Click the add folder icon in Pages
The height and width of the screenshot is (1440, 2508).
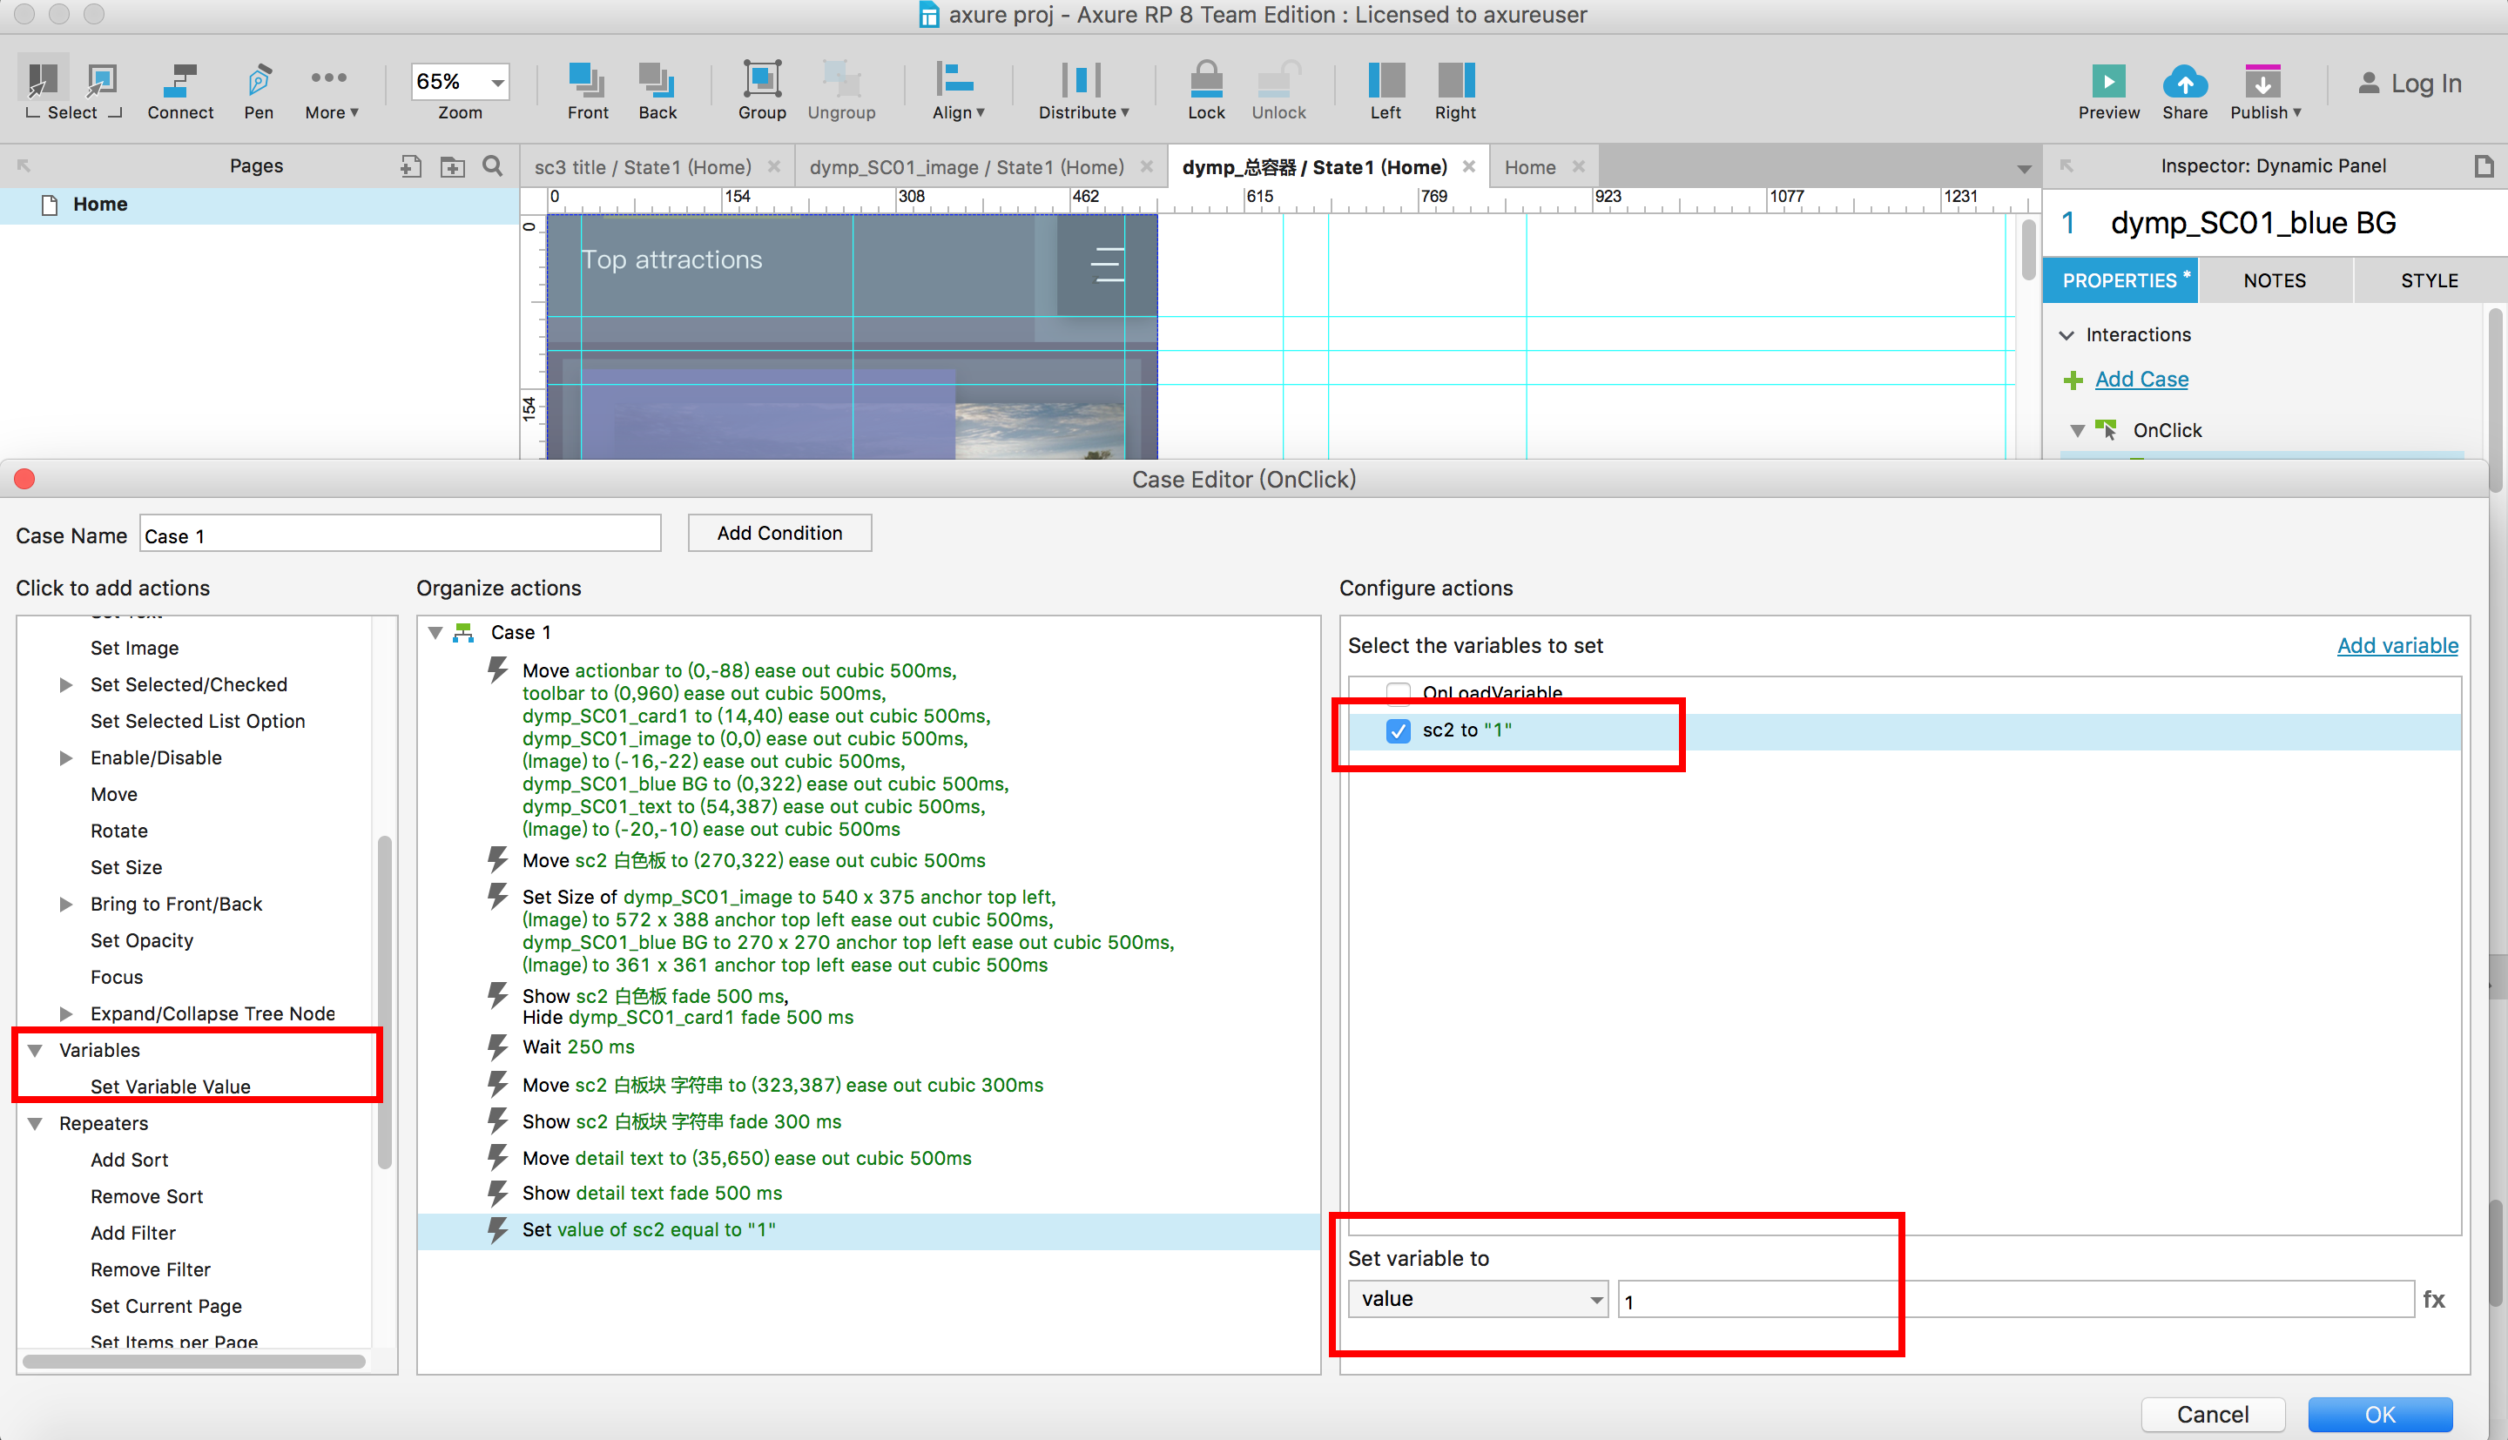pos(452,166)
